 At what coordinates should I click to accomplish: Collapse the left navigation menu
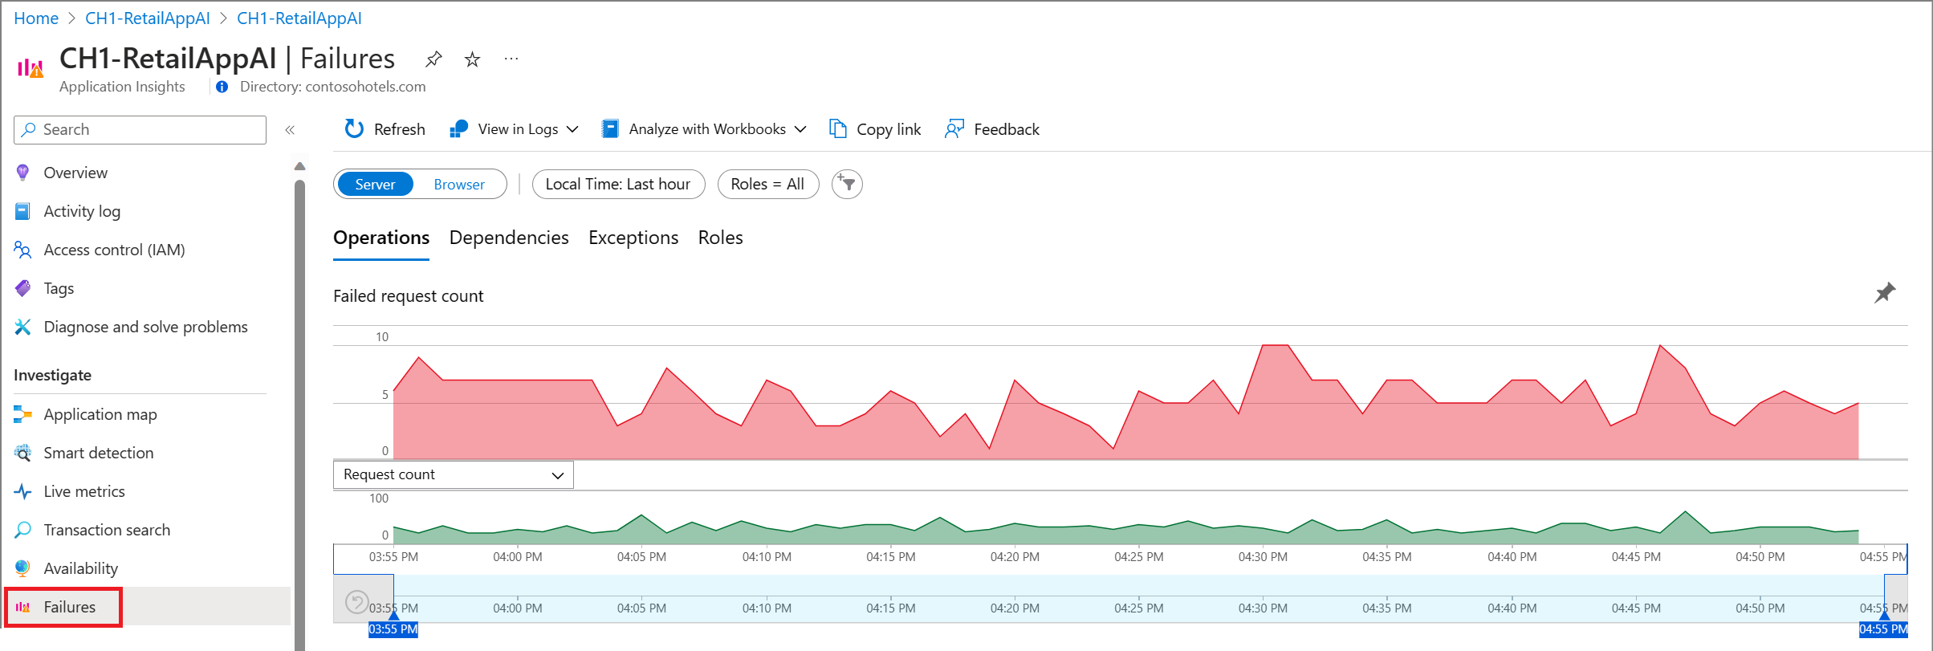[x=290, y=130]
